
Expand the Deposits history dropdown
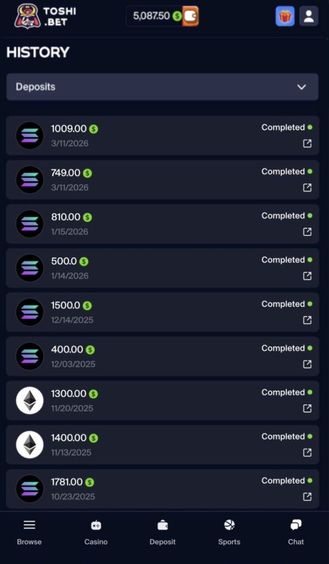point(162,87)
